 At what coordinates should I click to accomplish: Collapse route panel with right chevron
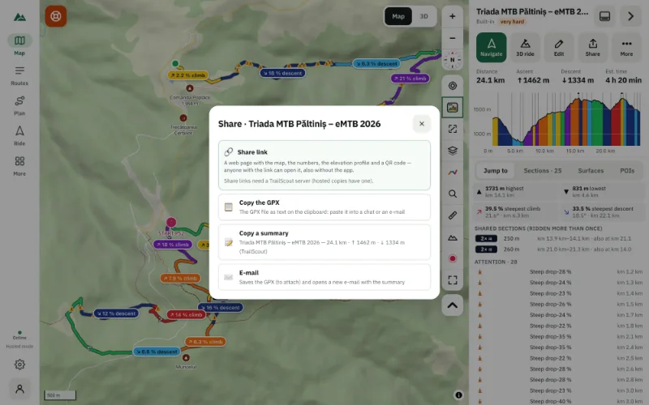(x=631, y=16)
